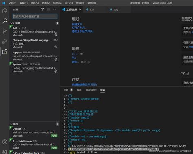The width and height of the screenshot is (193, 154).
Task: Open the Help menu
Action: pyautogui.click(x=92, y=3)
